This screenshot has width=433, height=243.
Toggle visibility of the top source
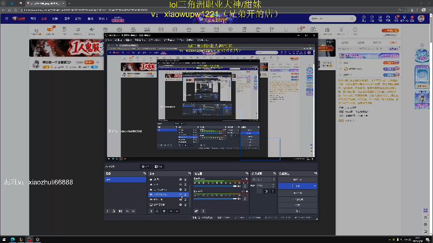coord(181,179)
